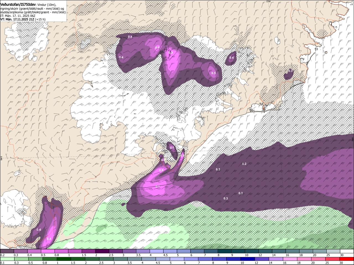Click the 0.9 snowfall peak label
Screen dimensions: 354x265
point(171,53)
